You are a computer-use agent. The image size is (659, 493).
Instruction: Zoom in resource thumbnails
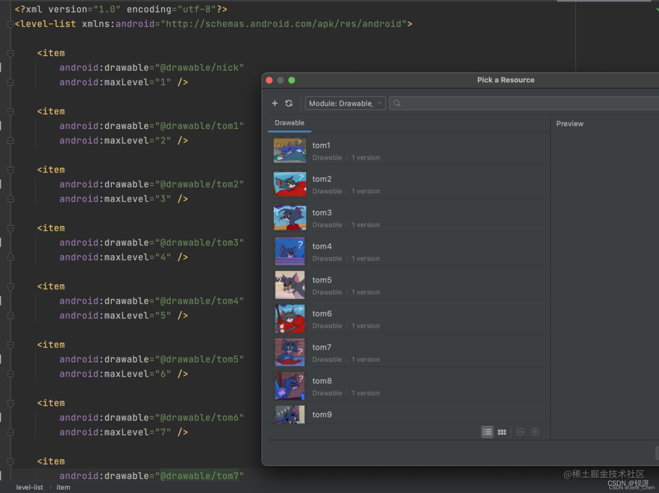pos(535,432)
